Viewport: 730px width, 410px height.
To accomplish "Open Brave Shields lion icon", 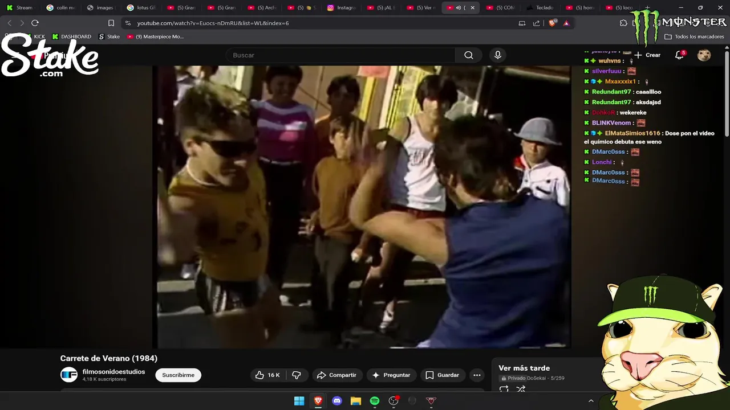I will pyautogui.click(x=551, y=23).
